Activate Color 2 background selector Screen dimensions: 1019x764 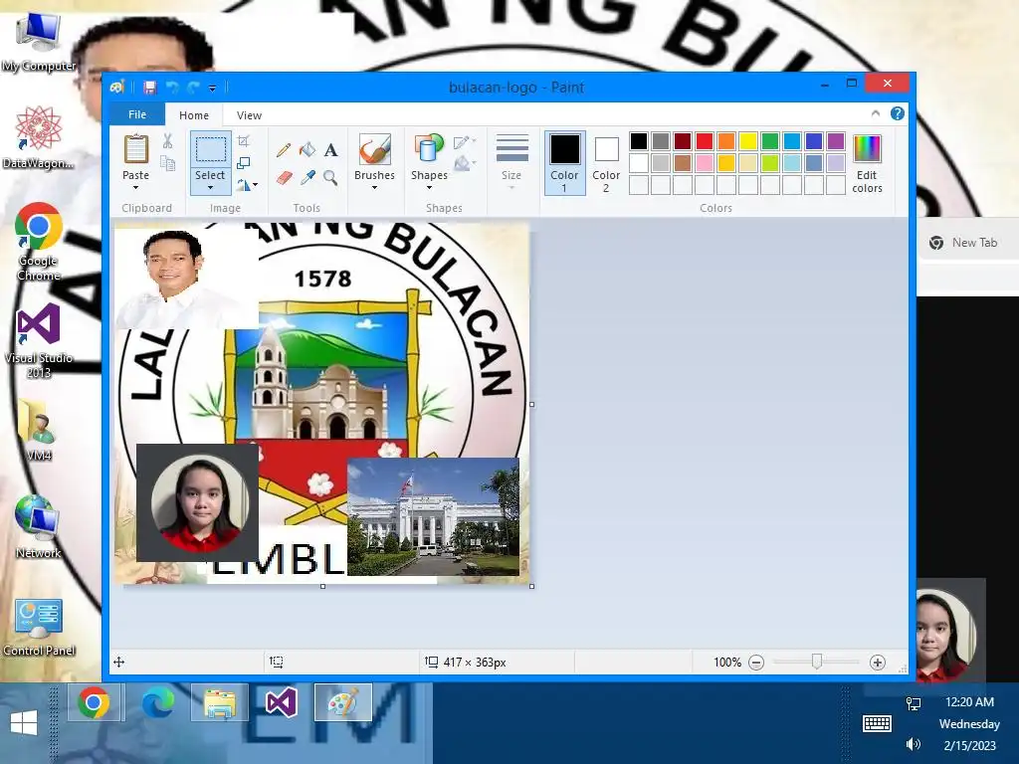[606, 163]
